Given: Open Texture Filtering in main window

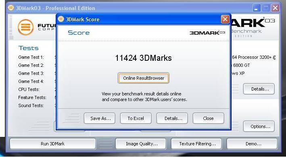Looking at the screenshot, I should (x=196, y=144).
